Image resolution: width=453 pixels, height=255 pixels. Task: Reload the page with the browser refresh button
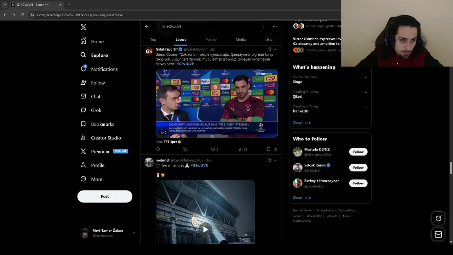pos(22,15)
